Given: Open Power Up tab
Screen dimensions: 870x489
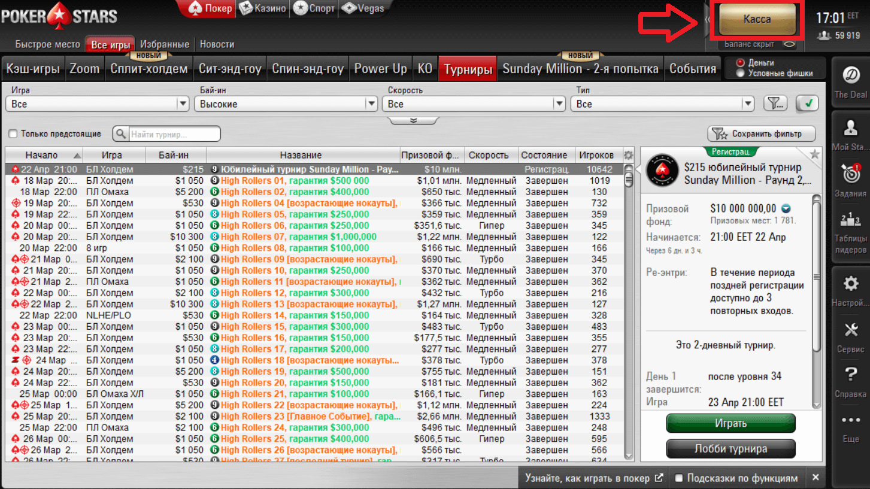Looking at the screenshot, I should tap(380, 69).
